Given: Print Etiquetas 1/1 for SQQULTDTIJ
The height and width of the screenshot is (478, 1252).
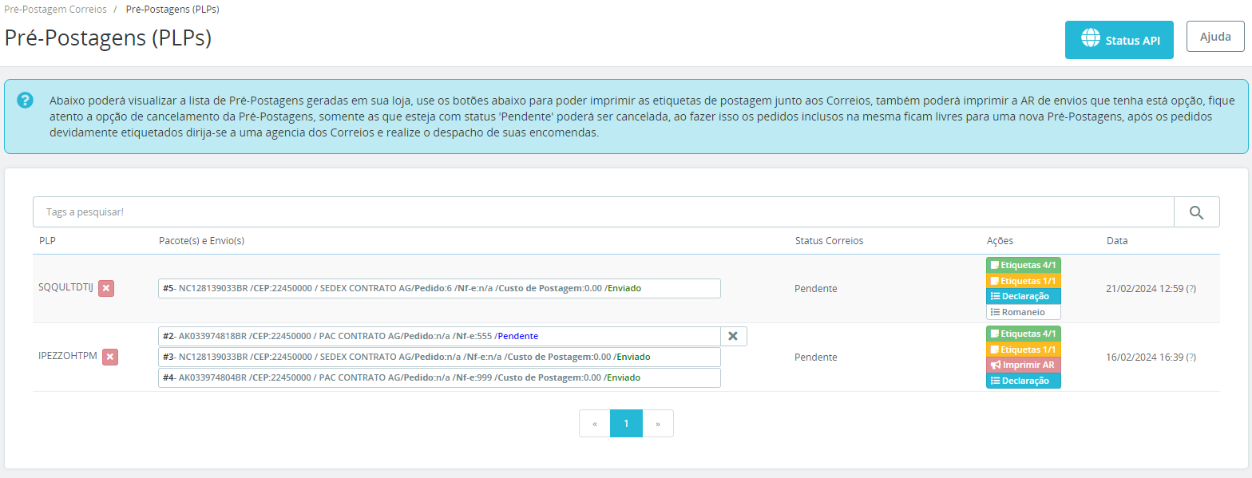Looking at the screenshot, I should (1023, 281).
